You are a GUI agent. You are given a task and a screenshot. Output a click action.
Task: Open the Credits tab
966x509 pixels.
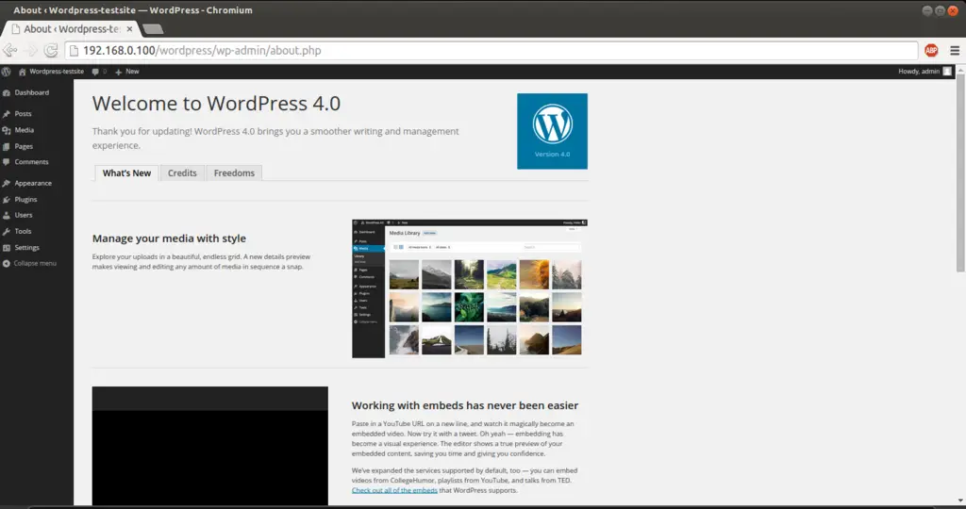coord(182,172)
